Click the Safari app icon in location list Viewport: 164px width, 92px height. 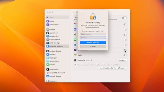[75, 45]
